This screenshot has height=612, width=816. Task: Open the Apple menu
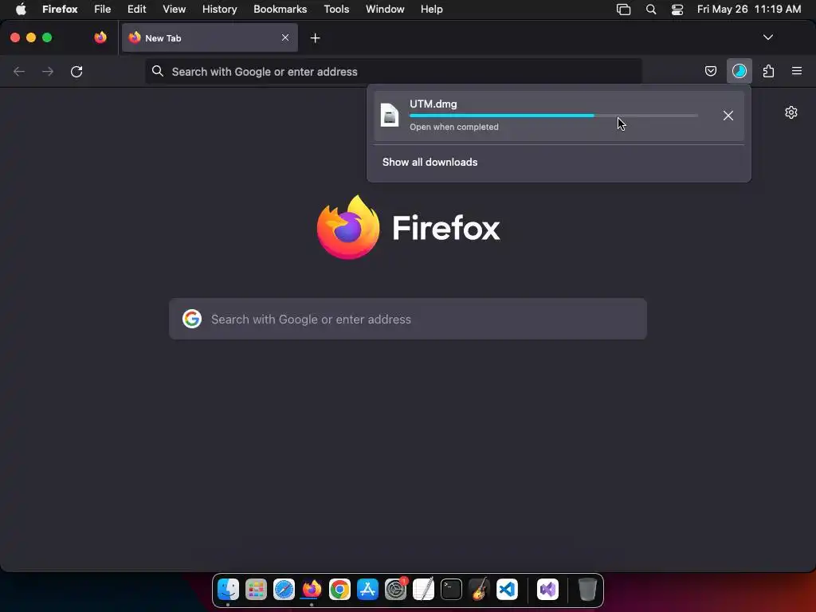click(x=21, y=9)
